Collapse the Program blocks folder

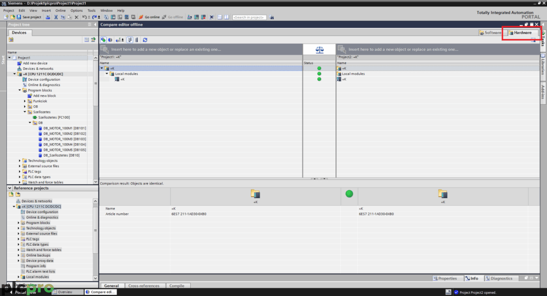[x=20, y=90]
